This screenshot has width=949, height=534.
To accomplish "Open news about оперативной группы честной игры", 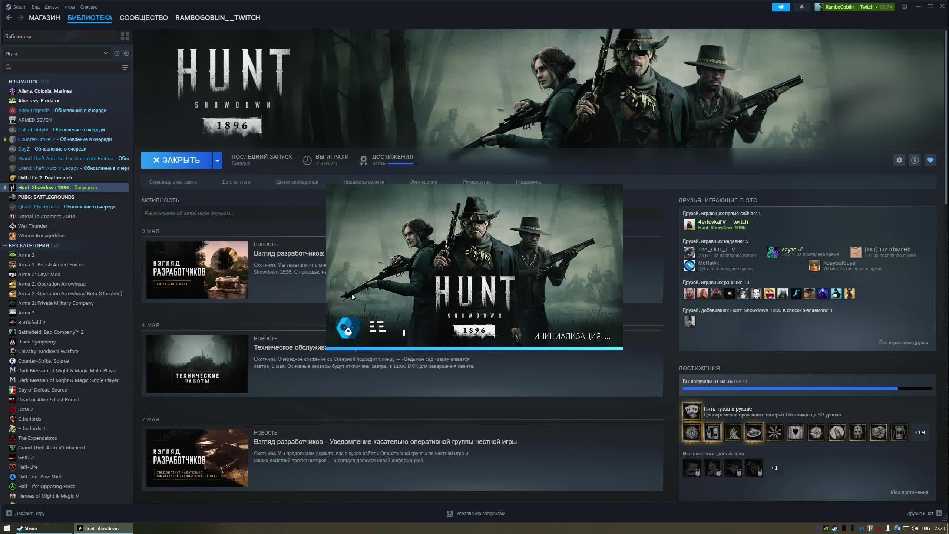I will click(385, 442).
